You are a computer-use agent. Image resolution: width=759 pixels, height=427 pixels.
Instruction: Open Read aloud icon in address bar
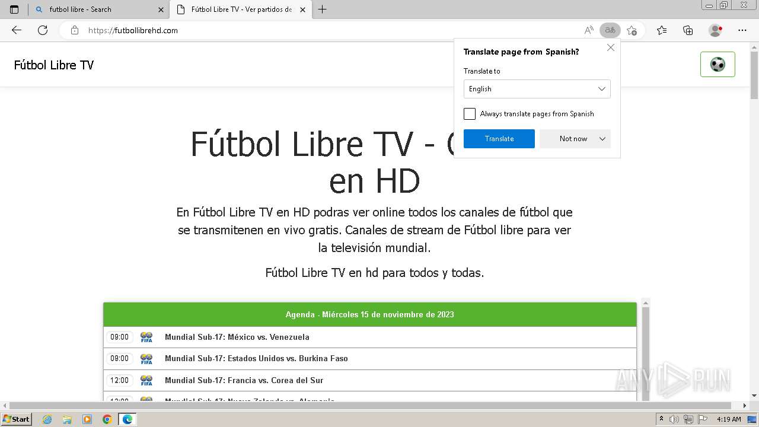pos(589,30)
